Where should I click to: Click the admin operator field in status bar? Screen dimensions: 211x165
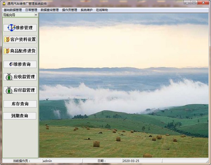(x=62, y=161)
